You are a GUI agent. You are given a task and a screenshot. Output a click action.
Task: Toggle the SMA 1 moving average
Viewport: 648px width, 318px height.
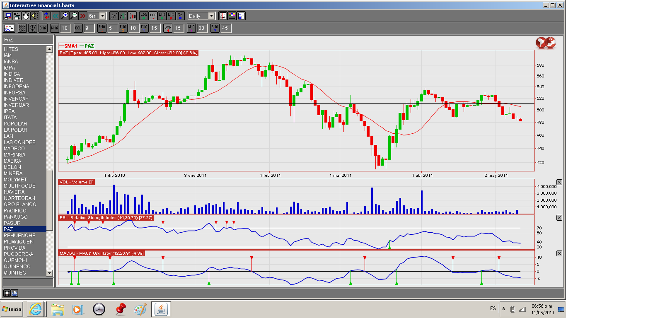[x=168, y=28]
